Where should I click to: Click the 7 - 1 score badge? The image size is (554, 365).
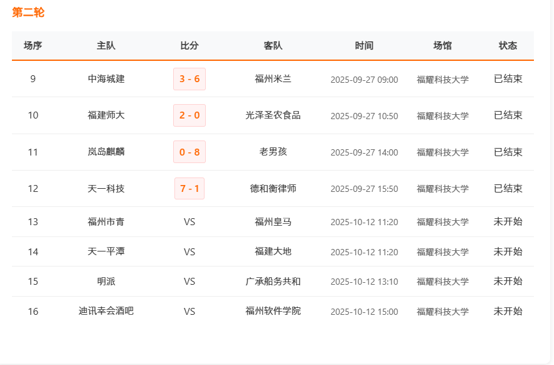point(189,188)
